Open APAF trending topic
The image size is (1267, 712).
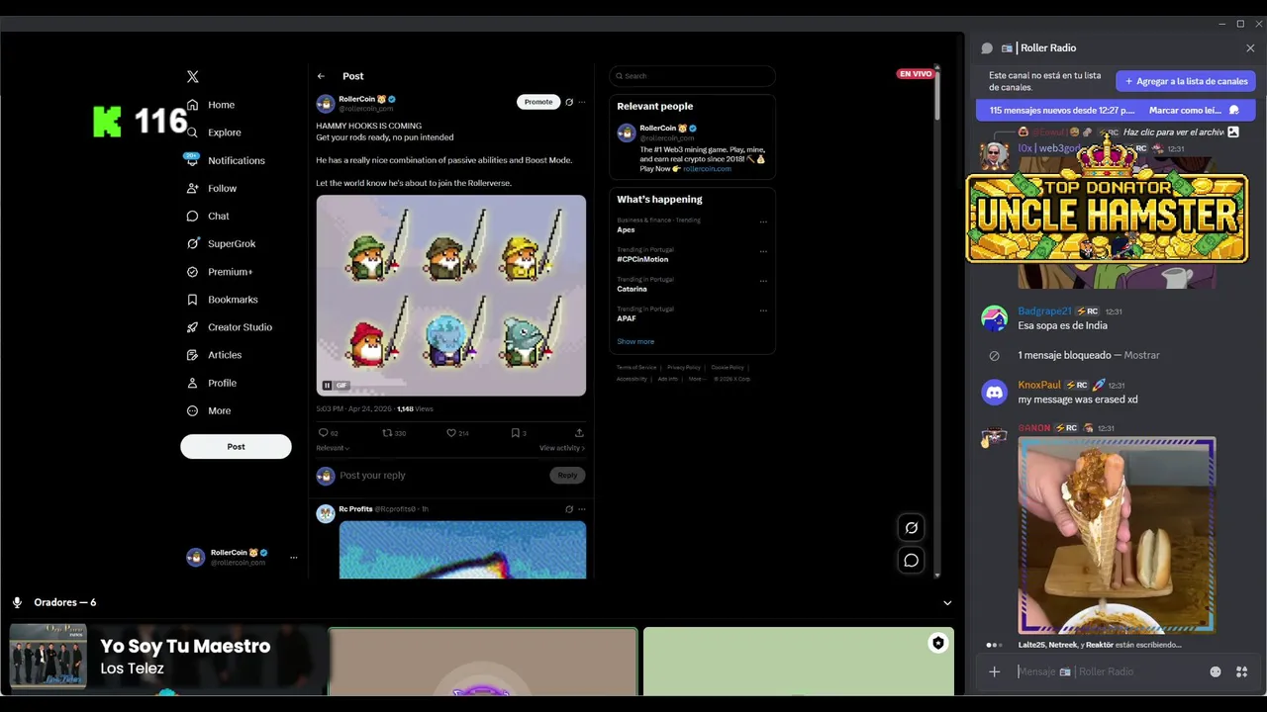627,318
